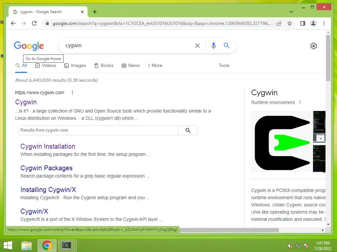Select the All results tab
337x252 pixels.
pos(21,66)
